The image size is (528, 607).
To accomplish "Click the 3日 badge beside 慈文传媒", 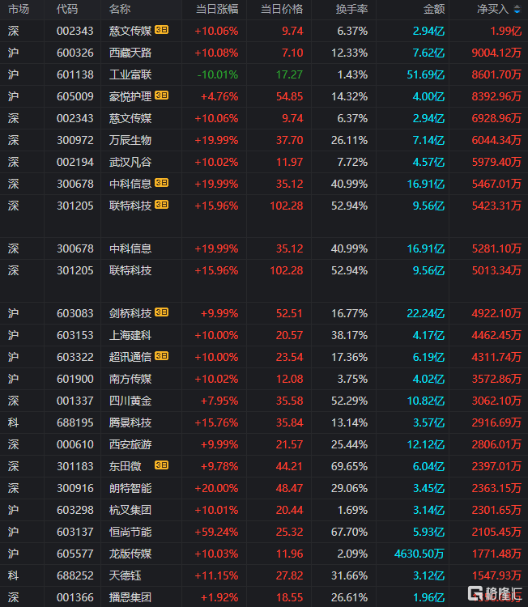I will pos(161,30).
